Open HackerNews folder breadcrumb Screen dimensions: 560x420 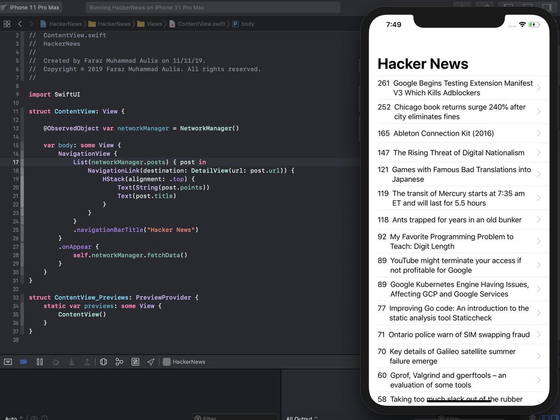point(110,24)
